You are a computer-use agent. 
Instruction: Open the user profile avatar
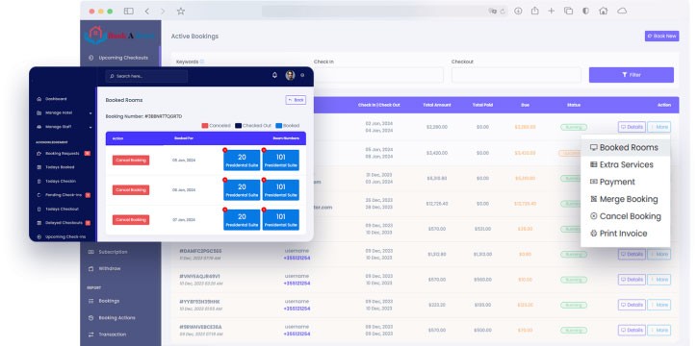[290, 75]
